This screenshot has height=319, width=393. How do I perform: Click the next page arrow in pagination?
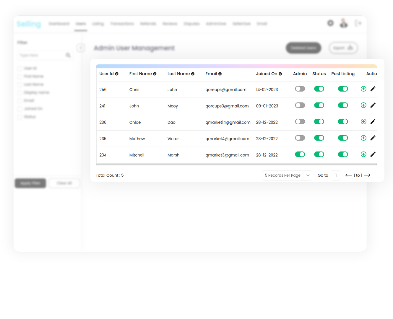(367, 175)
